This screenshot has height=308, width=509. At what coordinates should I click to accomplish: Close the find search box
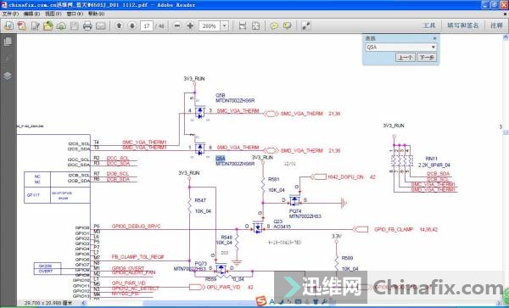(x=434, y=38)
